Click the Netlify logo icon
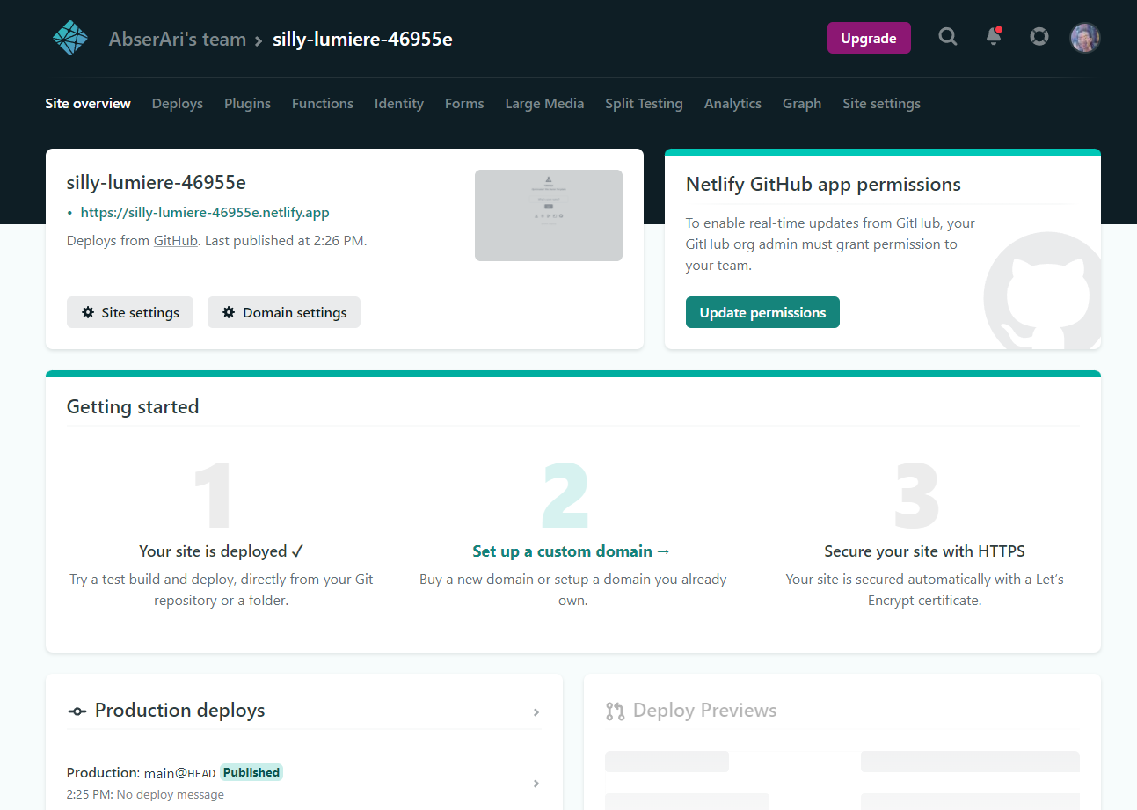1137x810 pixels. 70,38
